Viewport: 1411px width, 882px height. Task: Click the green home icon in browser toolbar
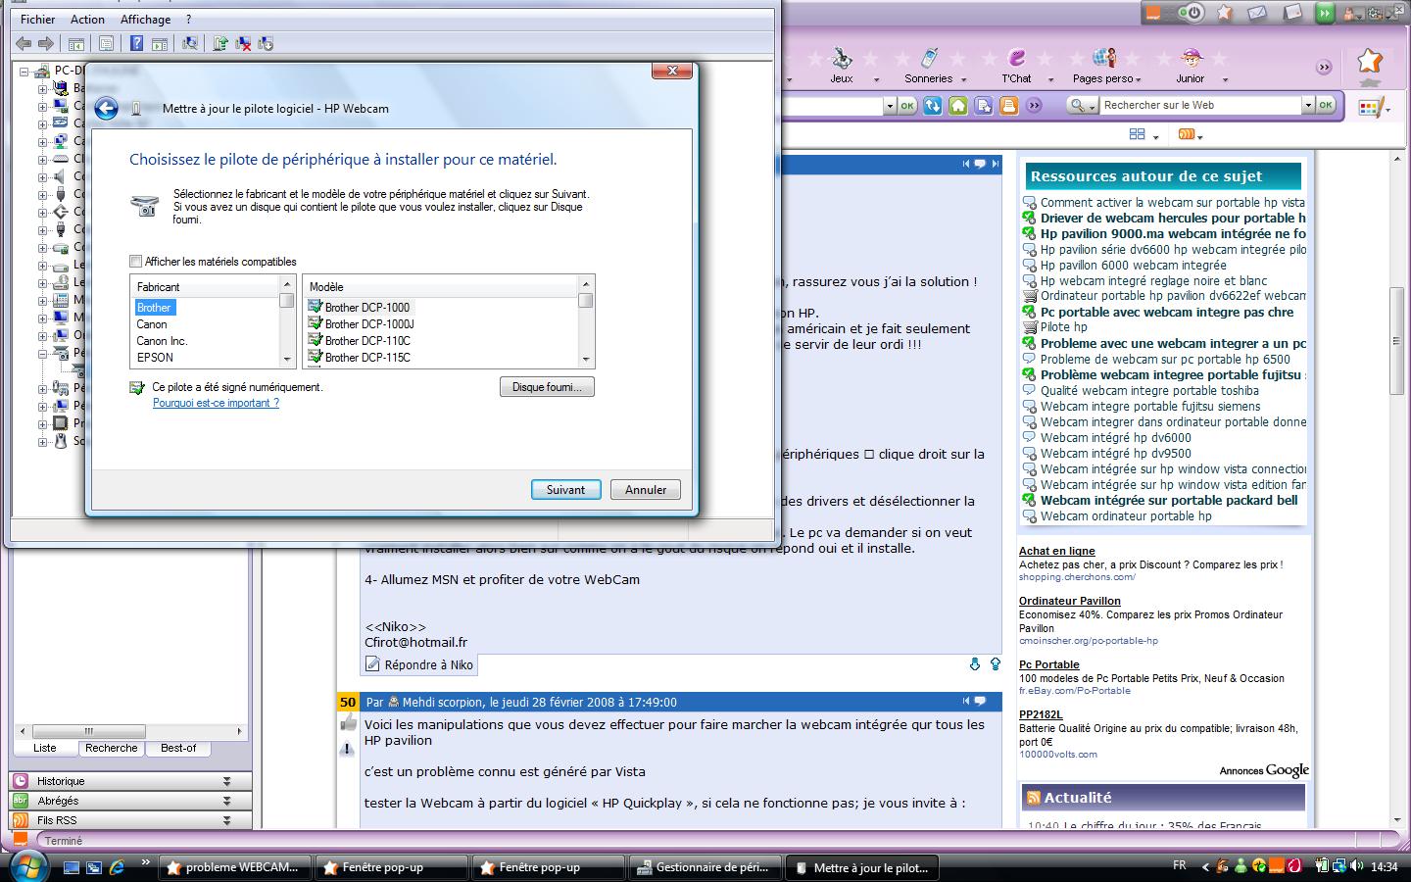tap(958, 106)
